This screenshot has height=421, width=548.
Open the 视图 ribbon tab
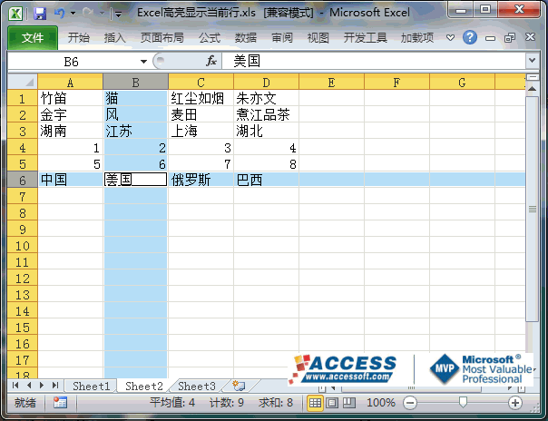[318, 37]
